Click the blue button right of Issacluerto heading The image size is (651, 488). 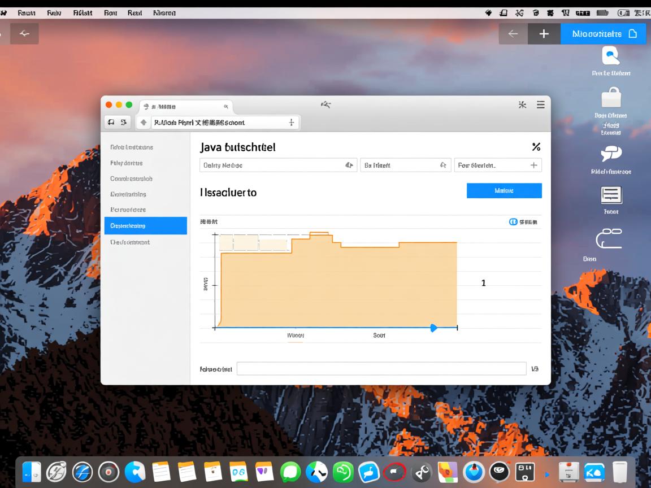coord(504,191)
